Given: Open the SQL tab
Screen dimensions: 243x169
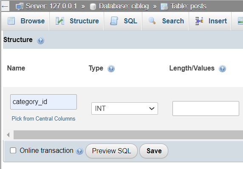Looking at the screenshot, I should pyautogui.click(x=123, y=21).
